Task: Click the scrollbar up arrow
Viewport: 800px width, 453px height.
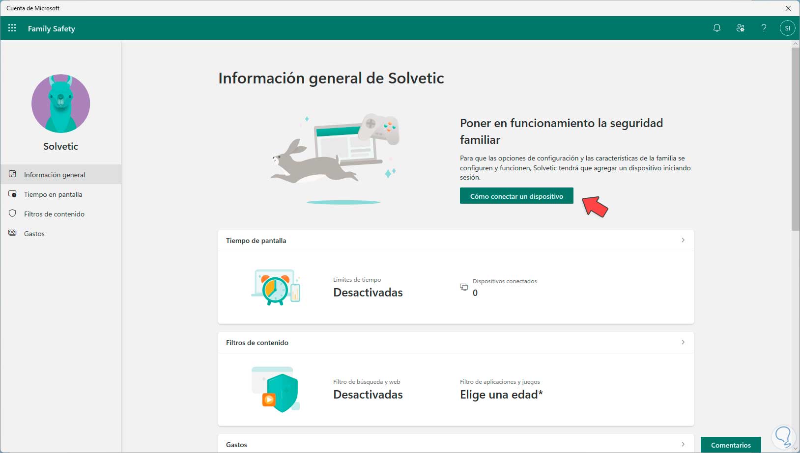Action: (x=796, y=44)
